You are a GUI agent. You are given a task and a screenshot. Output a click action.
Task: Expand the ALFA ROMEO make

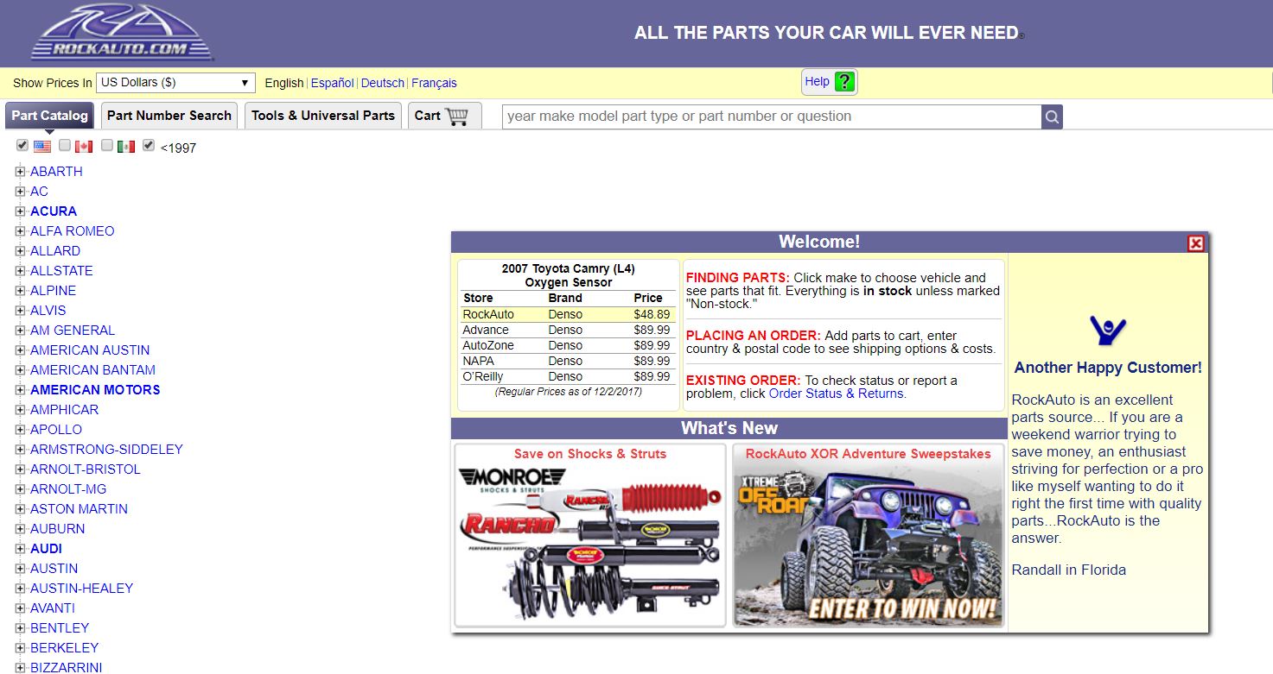21,231
